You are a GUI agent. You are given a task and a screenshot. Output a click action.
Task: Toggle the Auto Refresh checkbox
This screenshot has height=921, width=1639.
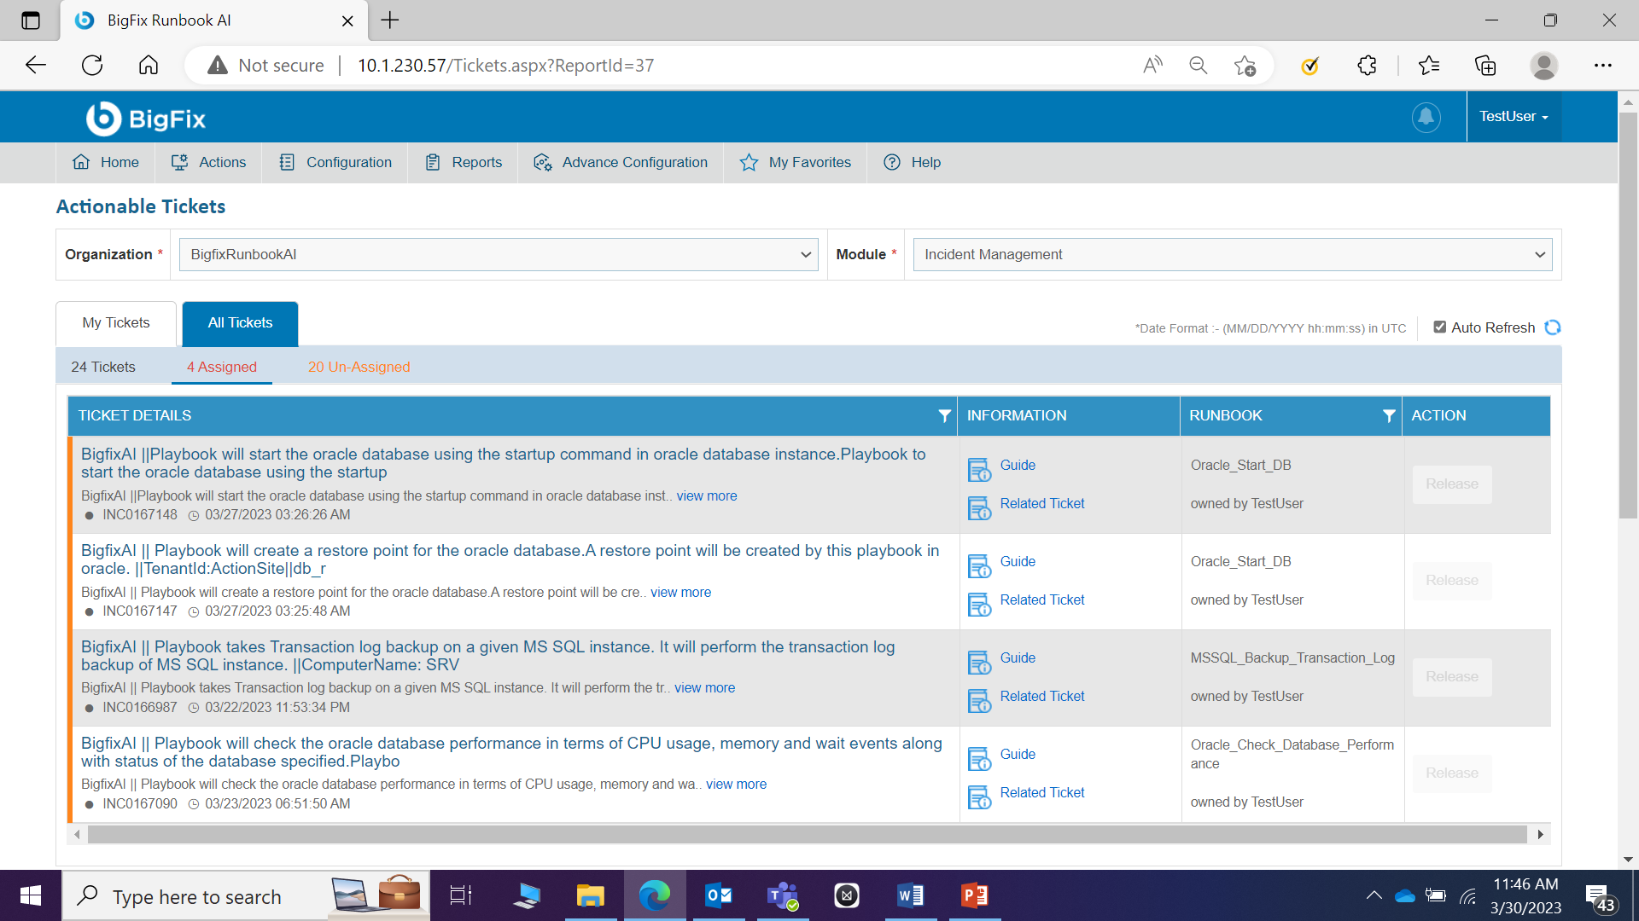[x=1439, y=327]
